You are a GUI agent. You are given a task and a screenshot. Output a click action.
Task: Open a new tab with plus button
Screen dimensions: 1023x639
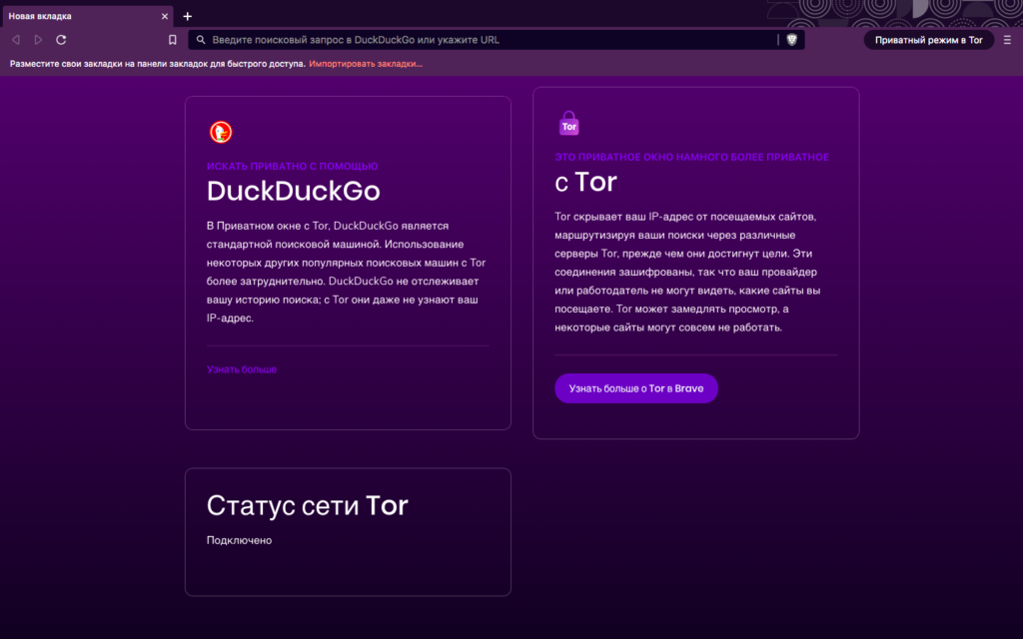187,16
